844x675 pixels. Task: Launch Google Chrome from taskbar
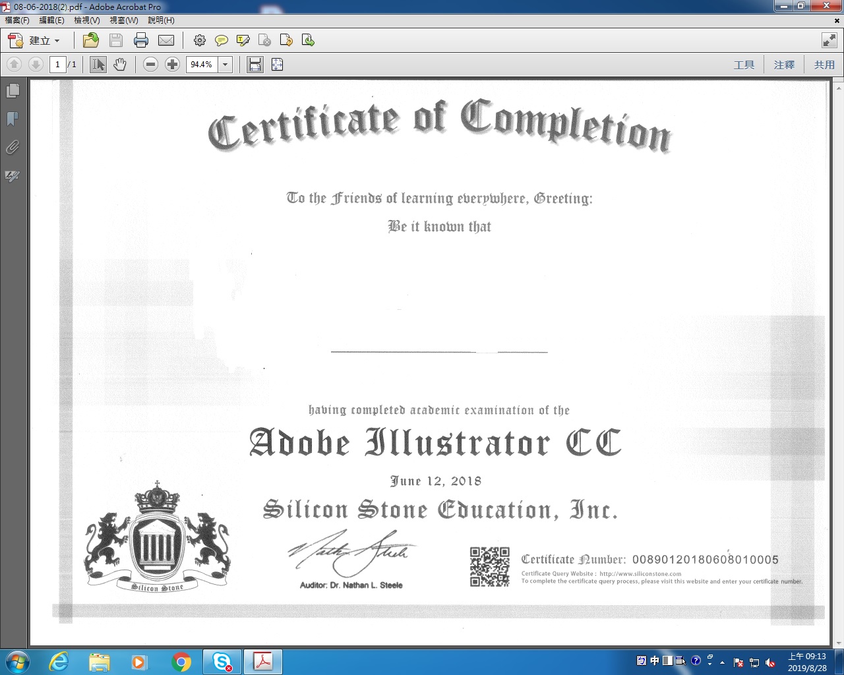181,662
